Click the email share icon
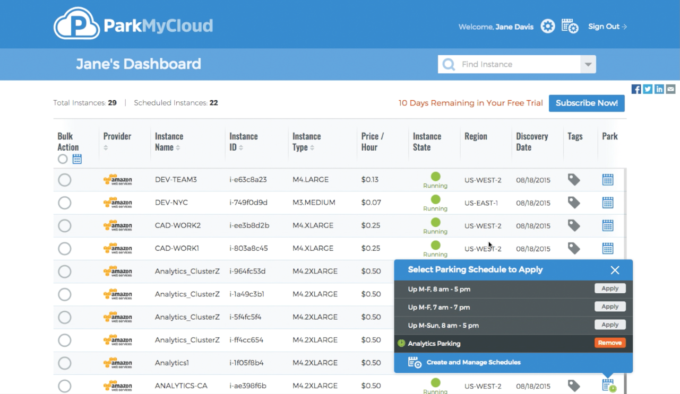This screenshot has height=394, width=680. [x=671, y=89]
